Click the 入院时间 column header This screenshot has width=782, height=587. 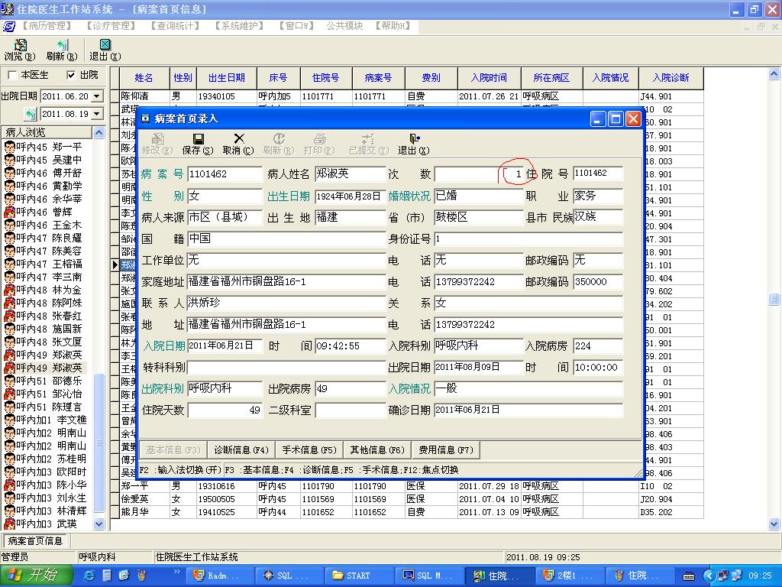coord(489,77)
